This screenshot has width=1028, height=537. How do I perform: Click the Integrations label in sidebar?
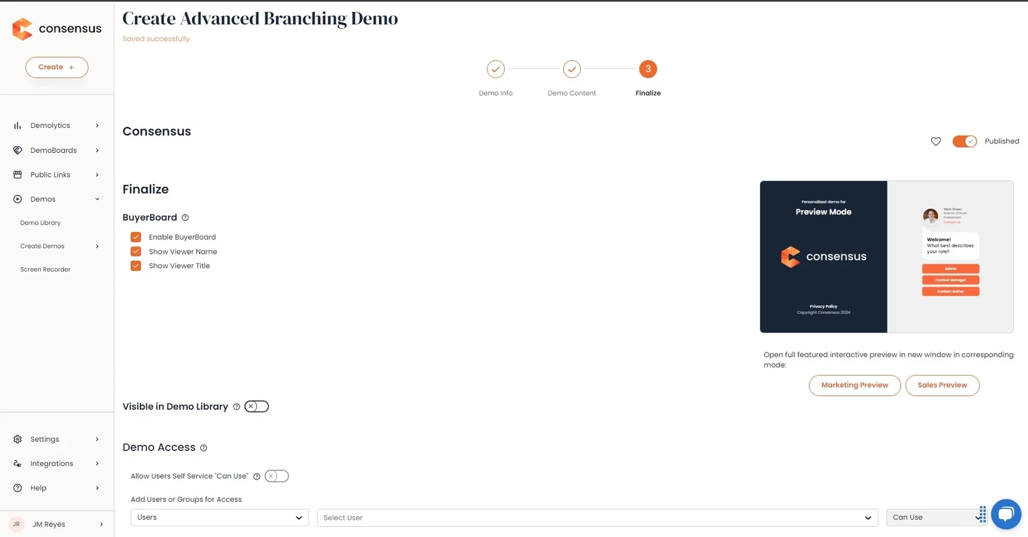coord(52,464)
